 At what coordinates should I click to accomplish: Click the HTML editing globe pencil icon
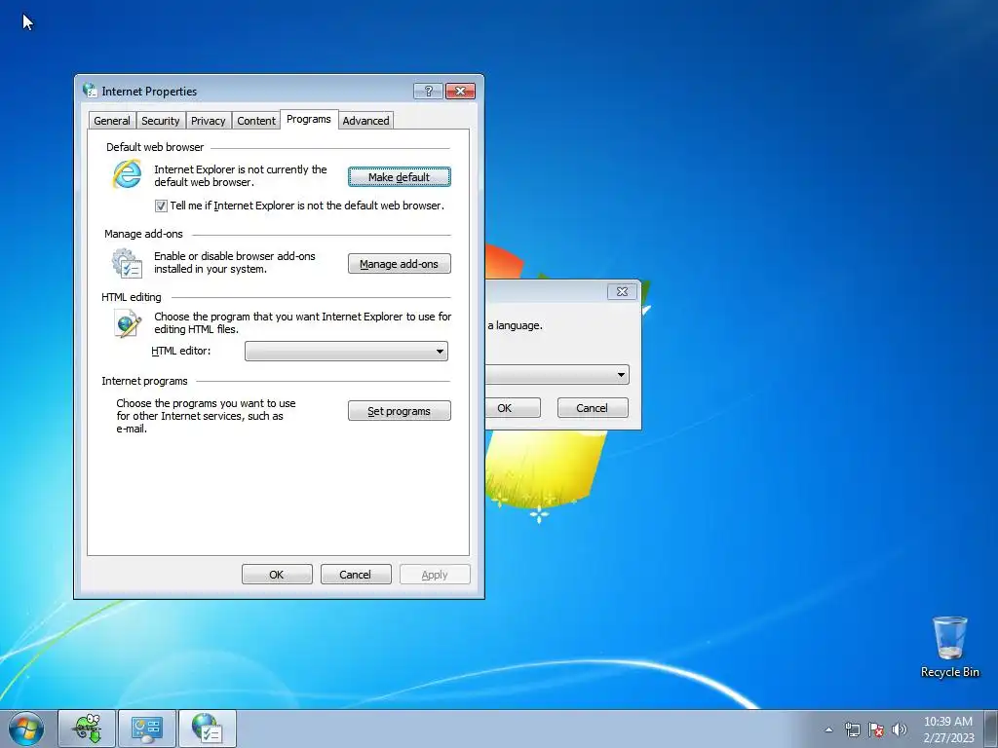tap(128, 323)
